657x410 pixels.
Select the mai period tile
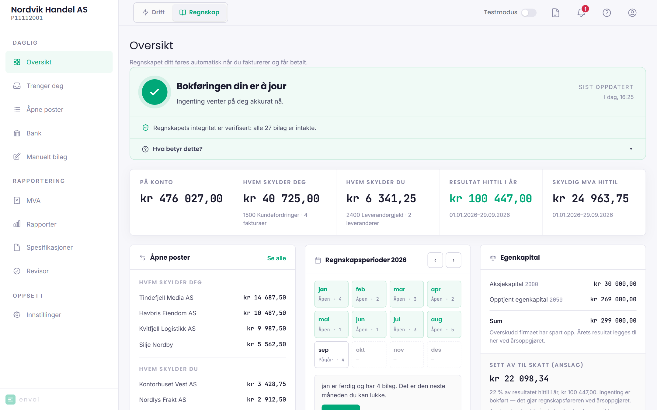331,324
